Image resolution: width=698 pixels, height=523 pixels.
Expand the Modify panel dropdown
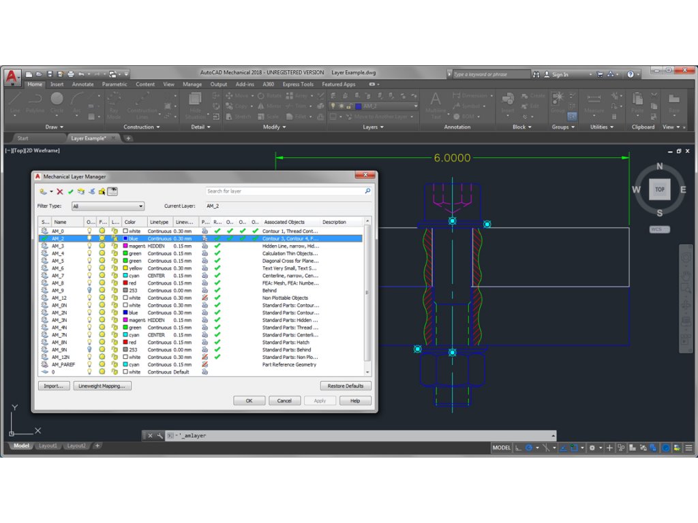[274, 127]
